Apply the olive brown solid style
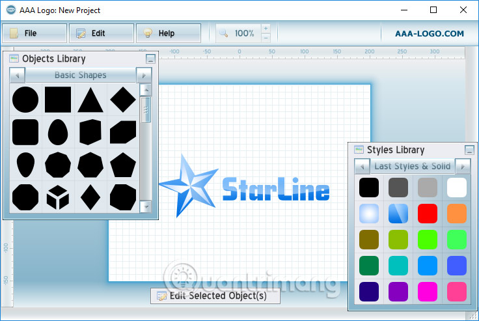The height and width of the screenshot is (321, 479). (x=369, y=240)
